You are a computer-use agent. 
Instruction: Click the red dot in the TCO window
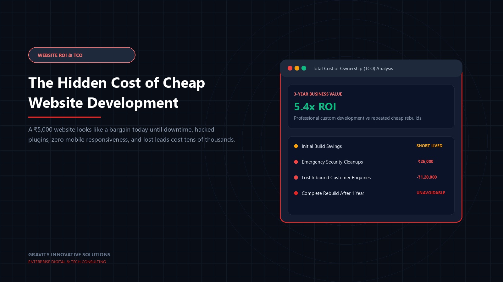290,68
